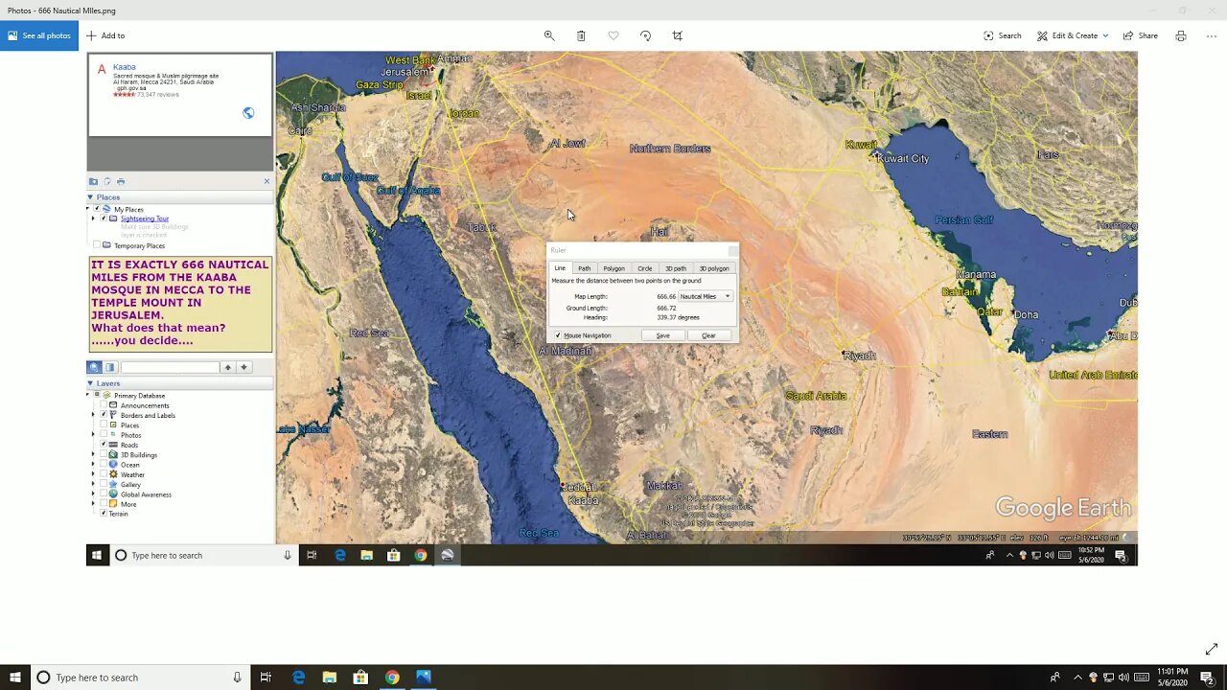Click the move up arrow button
This screenshot has width=1227, height=690.
pos(228,367)
